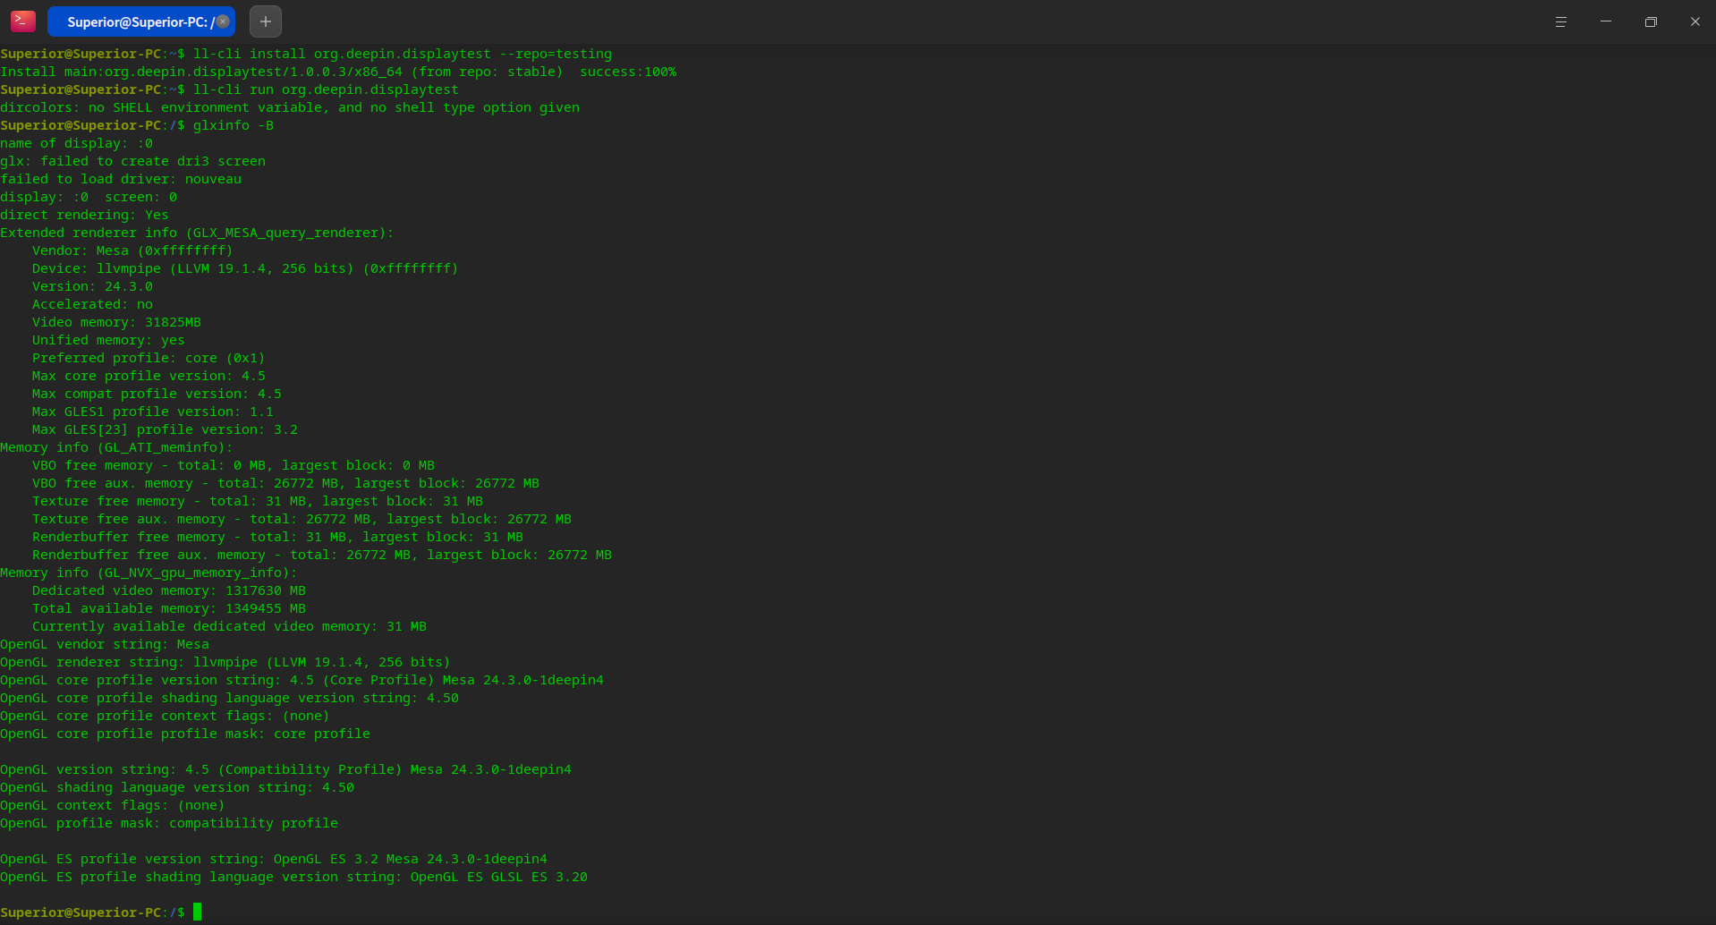Click 'OpenGL core profile shading language version string: 4.50'

point(229,698)
